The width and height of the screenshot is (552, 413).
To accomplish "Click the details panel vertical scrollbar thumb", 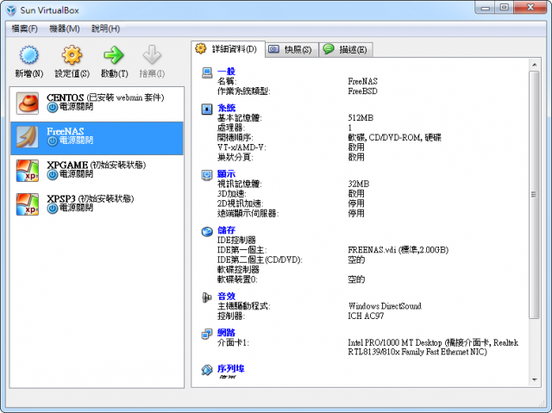I will [535, 195].
